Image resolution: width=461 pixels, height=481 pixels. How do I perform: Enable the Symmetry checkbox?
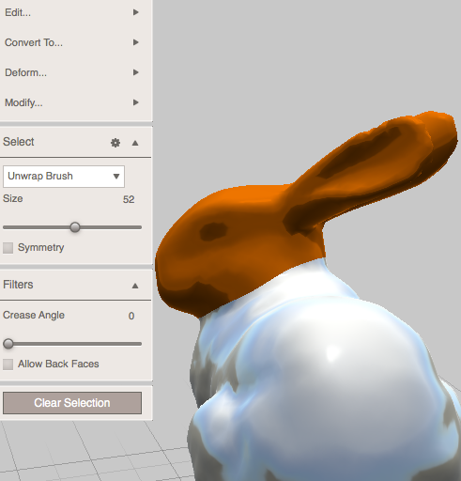coord(8,248)
